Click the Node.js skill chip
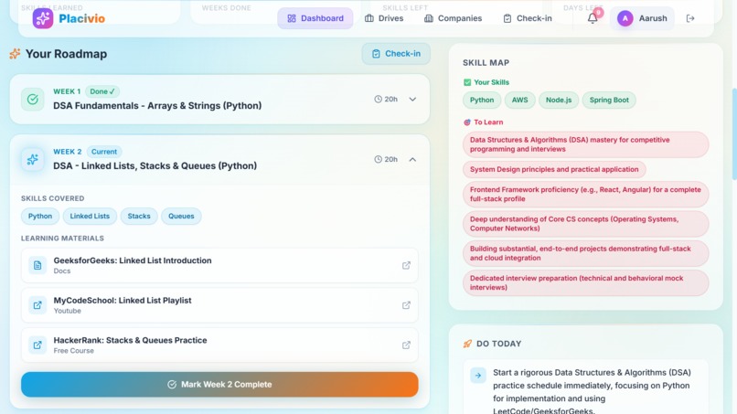Image resolution: width=737 pixels, height=414 pixels. pos(559,101)
